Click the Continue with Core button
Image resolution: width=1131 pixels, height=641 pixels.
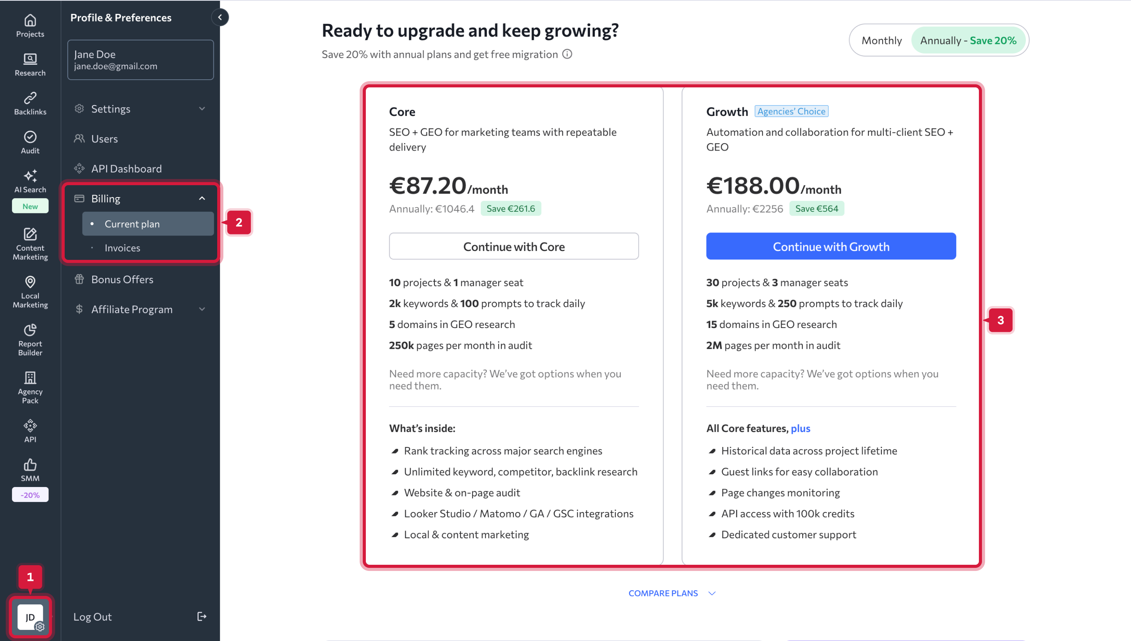click(513, 246)
